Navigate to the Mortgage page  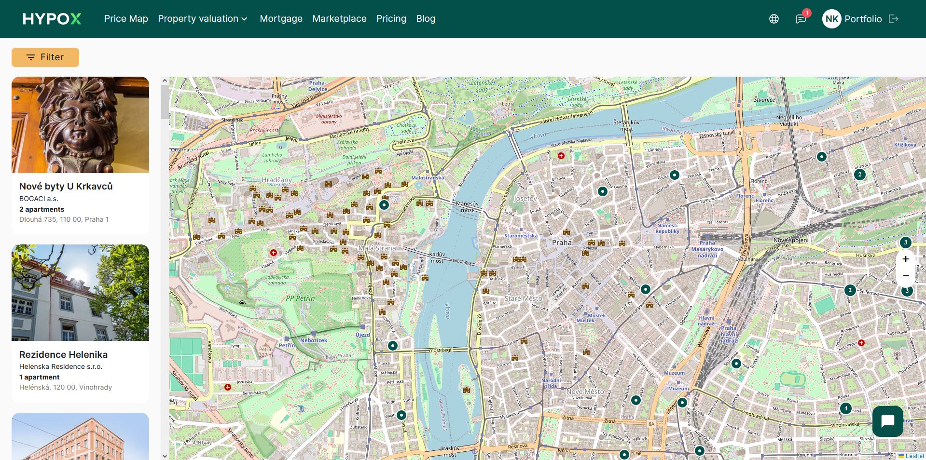point(281,19)
